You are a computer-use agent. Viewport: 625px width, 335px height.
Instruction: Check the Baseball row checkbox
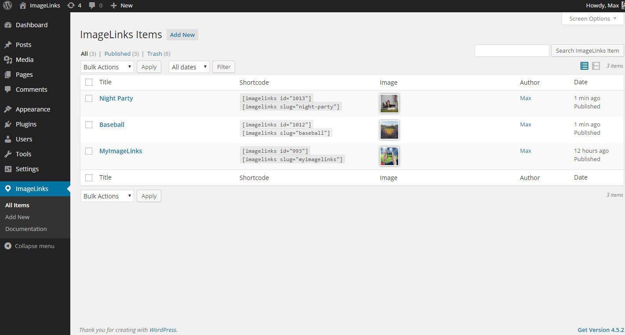pos(89,125)
